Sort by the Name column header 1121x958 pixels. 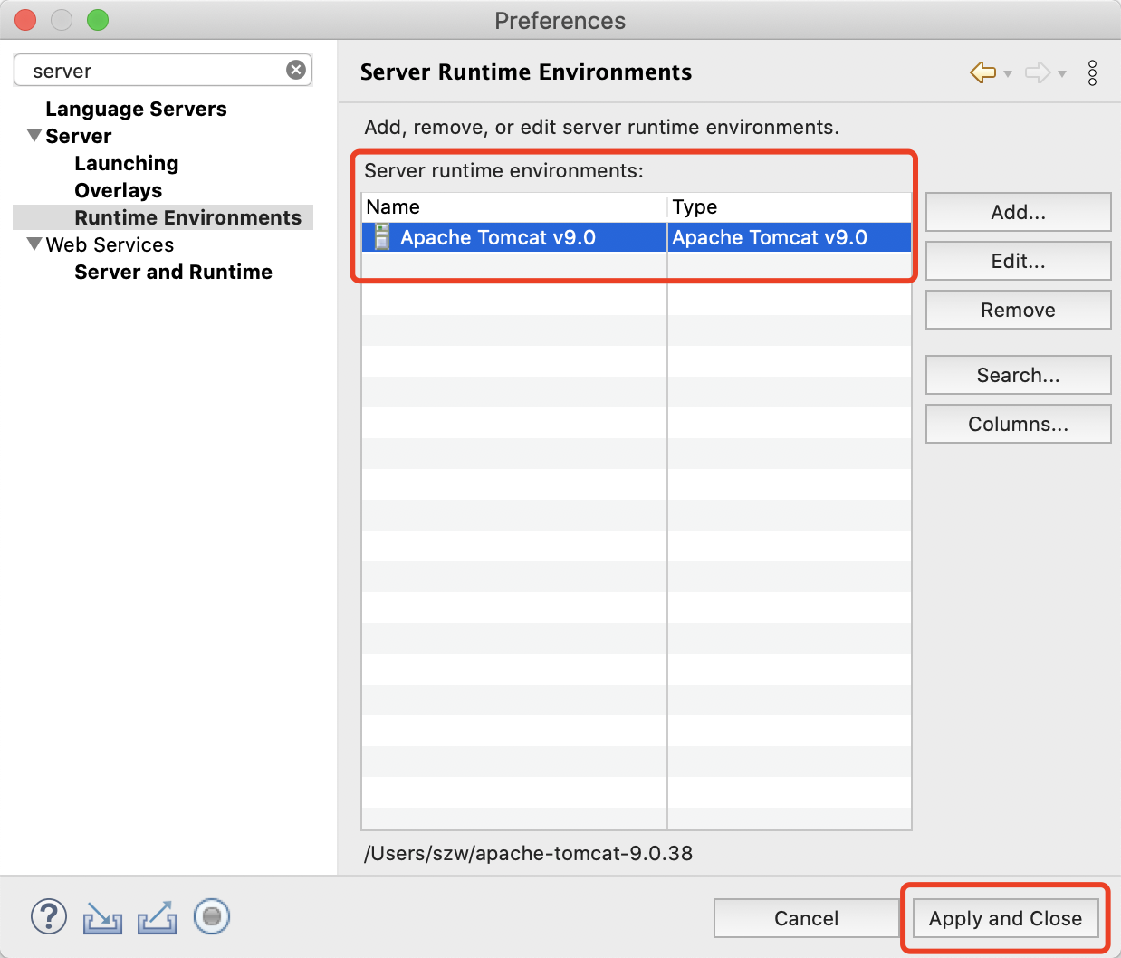tap(514, 207)
